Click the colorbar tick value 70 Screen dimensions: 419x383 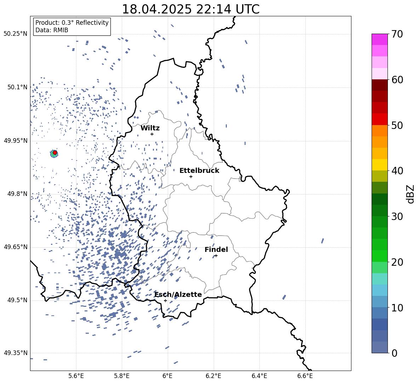click(397, 34)
